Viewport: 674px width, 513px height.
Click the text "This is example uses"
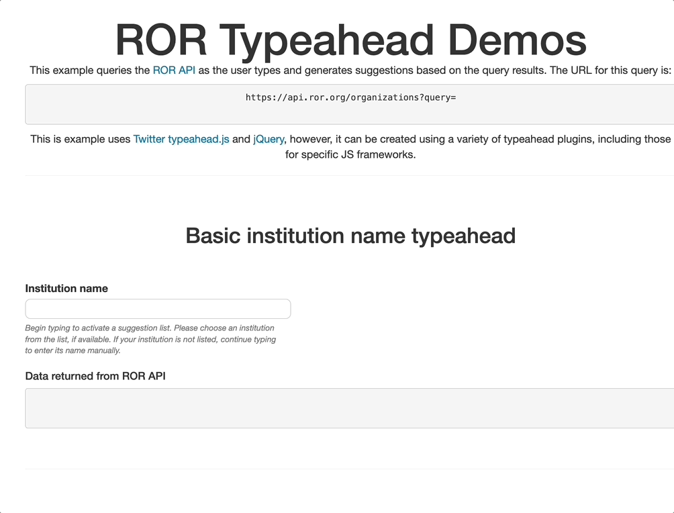click(x=81, y=139)
